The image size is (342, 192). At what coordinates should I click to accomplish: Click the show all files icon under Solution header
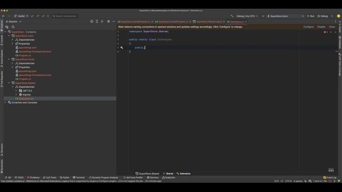7,27
